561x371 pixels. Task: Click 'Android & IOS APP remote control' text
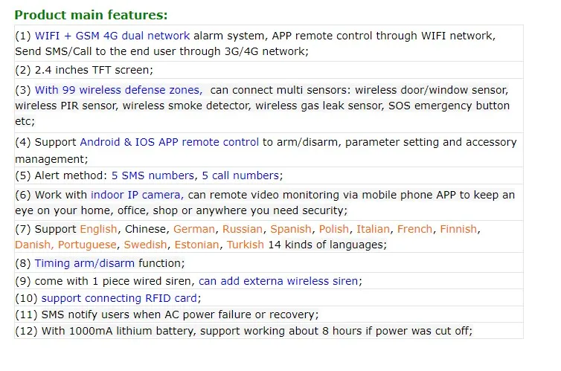tap(169, 142)
